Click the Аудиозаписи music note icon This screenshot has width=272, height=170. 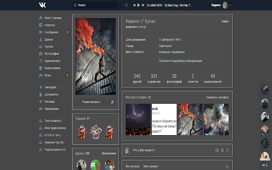pyautogui.click(x=41, y=61)
